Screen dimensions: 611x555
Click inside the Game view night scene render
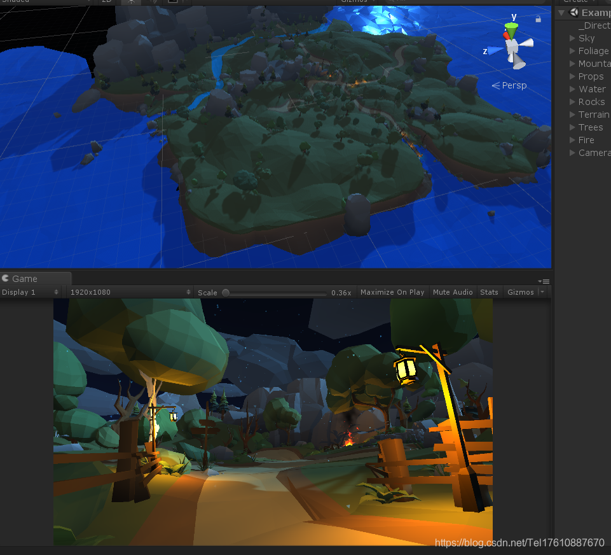tap(273, 422)
